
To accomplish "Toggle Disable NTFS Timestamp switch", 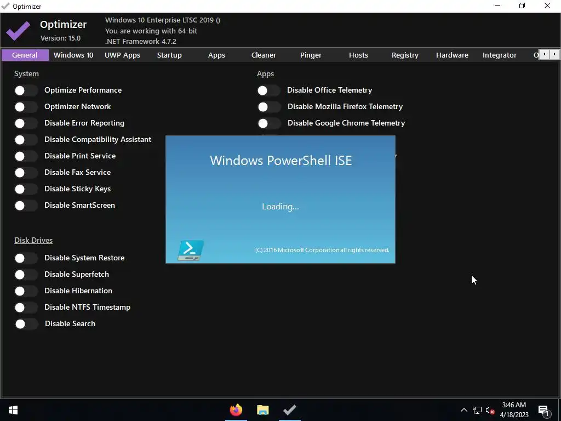I will 26,308.
